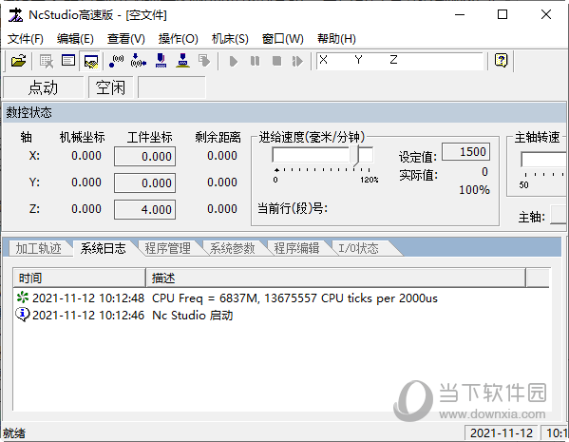Select the CPU Freq = 6837M log row

[281, 298]
